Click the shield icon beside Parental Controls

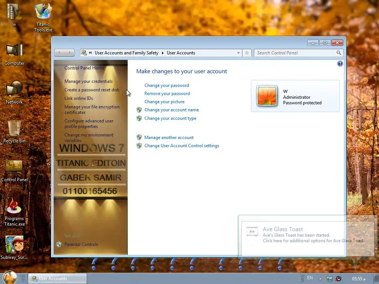coord(59,244)
